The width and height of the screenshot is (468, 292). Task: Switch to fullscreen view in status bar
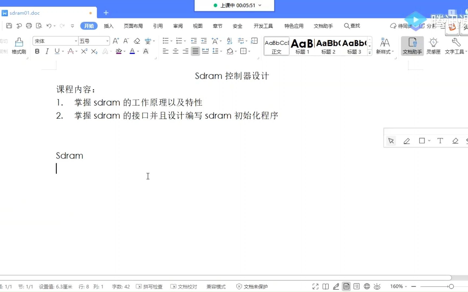(x=315, y=286)
